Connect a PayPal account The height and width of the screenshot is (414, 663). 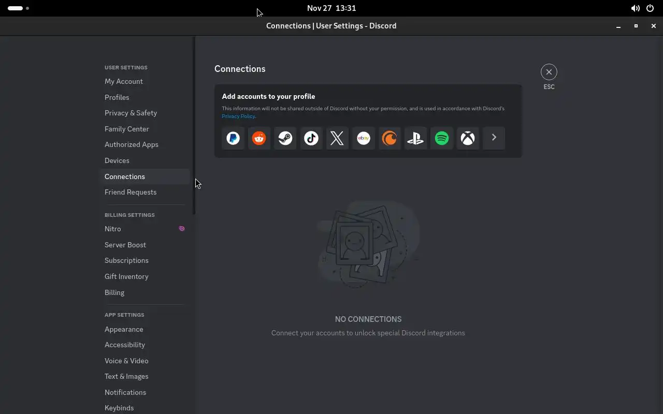pos(233,138)
